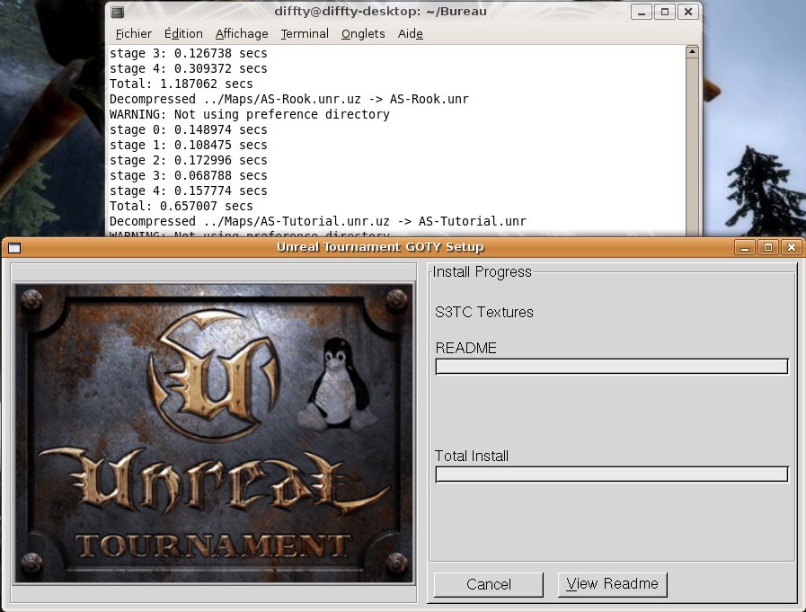This screenshot has height=612, width=806.
Task: Close the Unreal Tournament Setup window
Action: pyautogui.click(x=791, y=247)
